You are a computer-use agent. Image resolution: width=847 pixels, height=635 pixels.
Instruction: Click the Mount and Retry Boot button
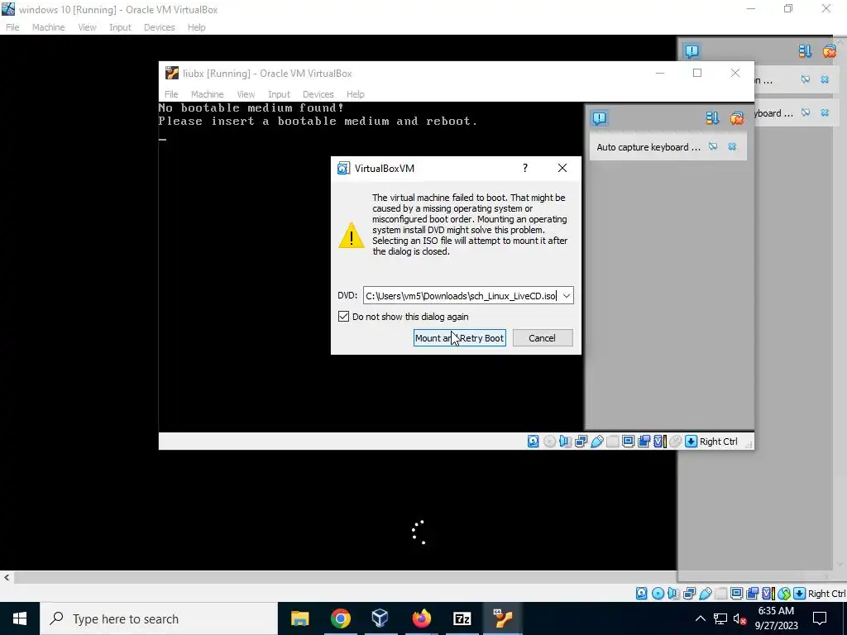(x=460, y=338)
